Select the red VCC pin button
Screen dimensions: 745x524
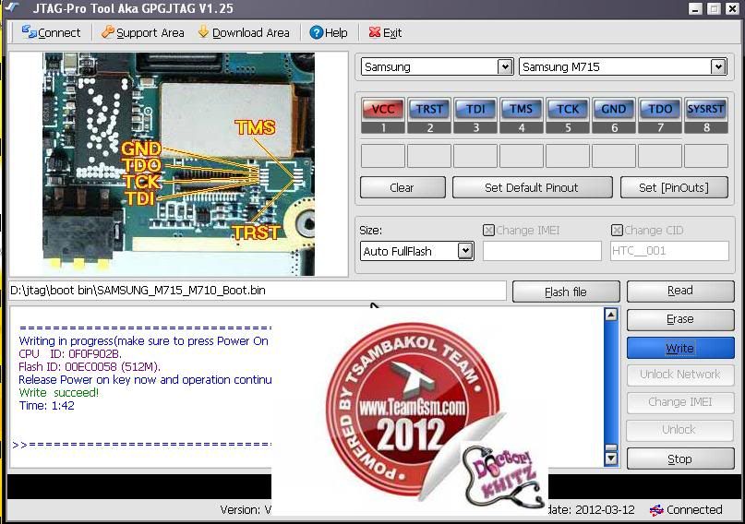[x=383, y=109]
